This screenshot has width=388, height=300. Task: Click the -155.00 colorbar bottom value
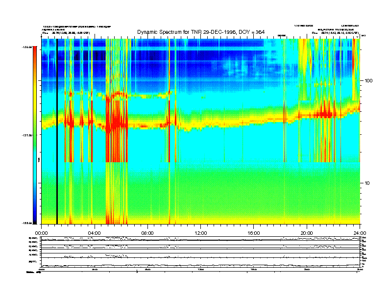tap(27, 223)
